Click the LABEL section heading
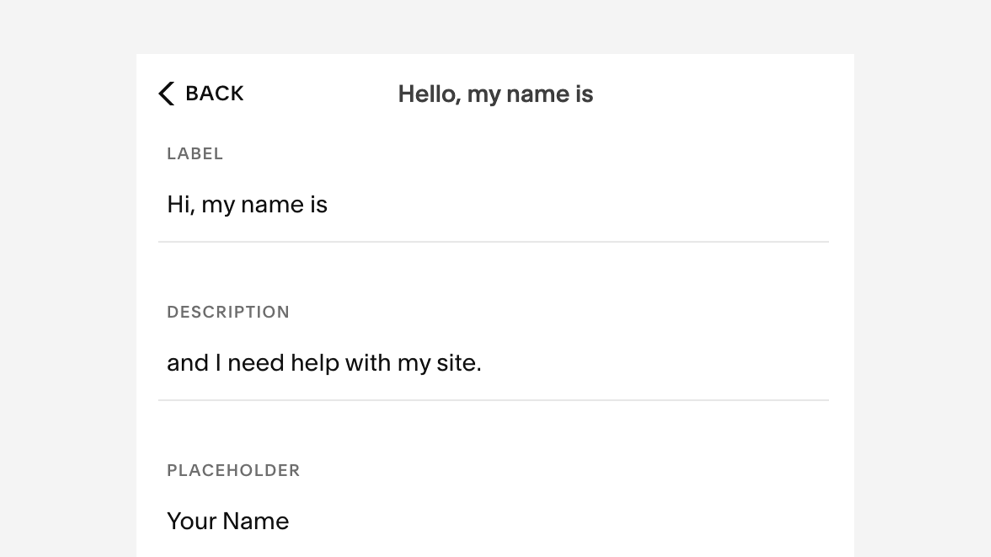991x557 pixels. 195,154
